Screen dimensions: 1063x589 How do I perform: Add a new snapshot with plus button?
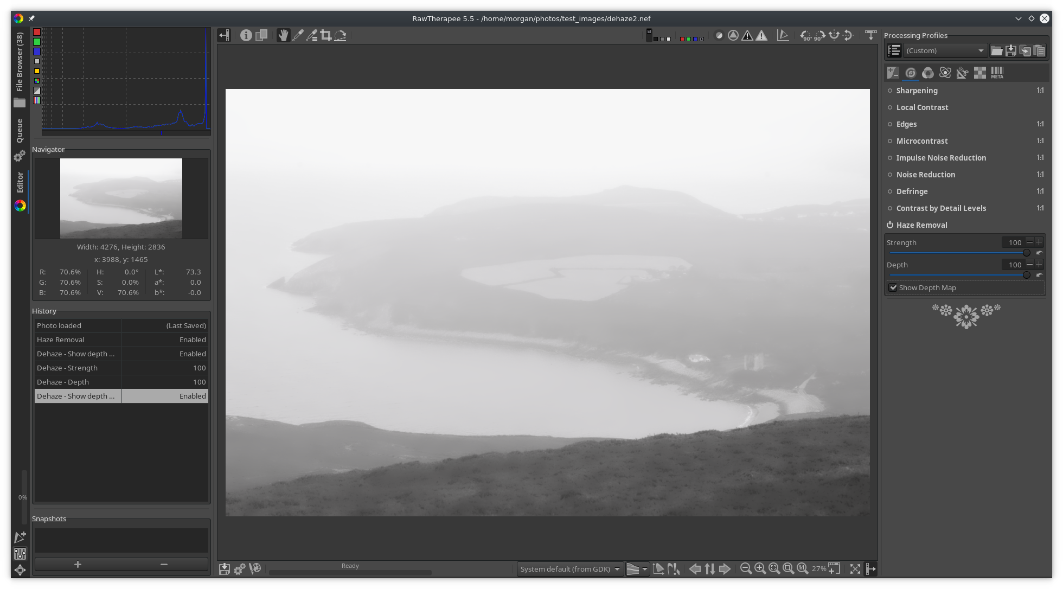click(x=78, y=565)
